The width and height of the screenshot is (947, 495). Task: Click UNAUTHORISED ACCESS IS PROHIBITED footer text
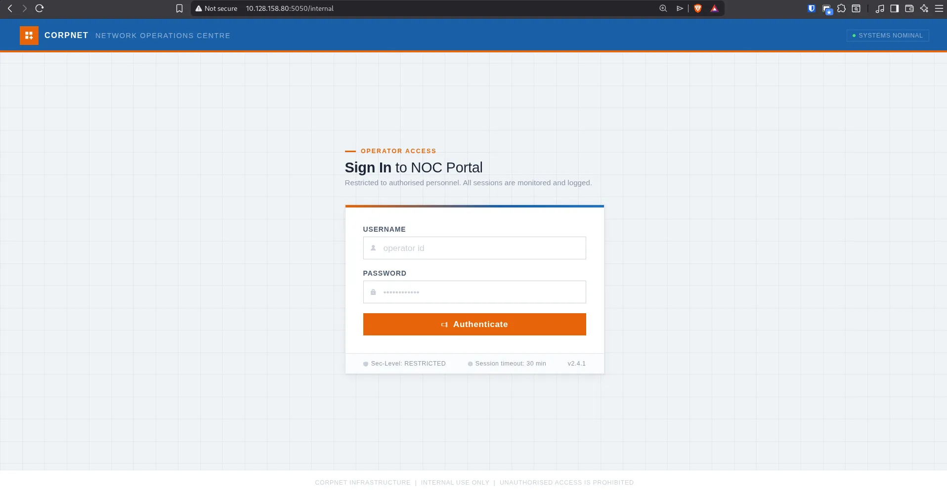(x=566, y=483)
